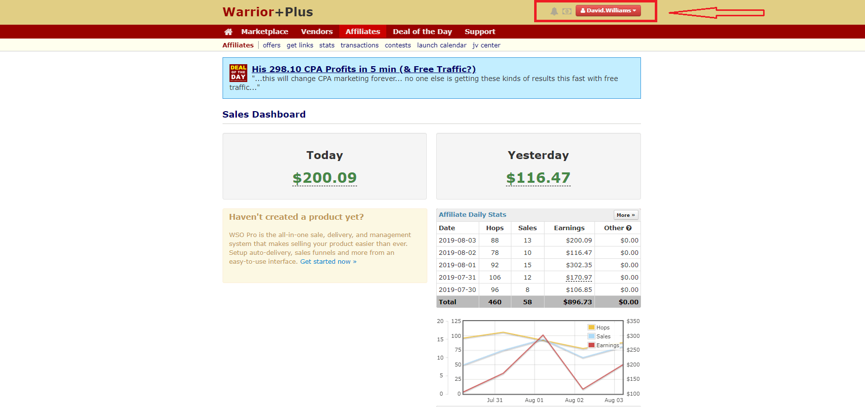Image resolution: width=865 pixels, height=407 pixels.
Task: Click the Yesterday earnings $116.47 amount
Action: point(538,178)
